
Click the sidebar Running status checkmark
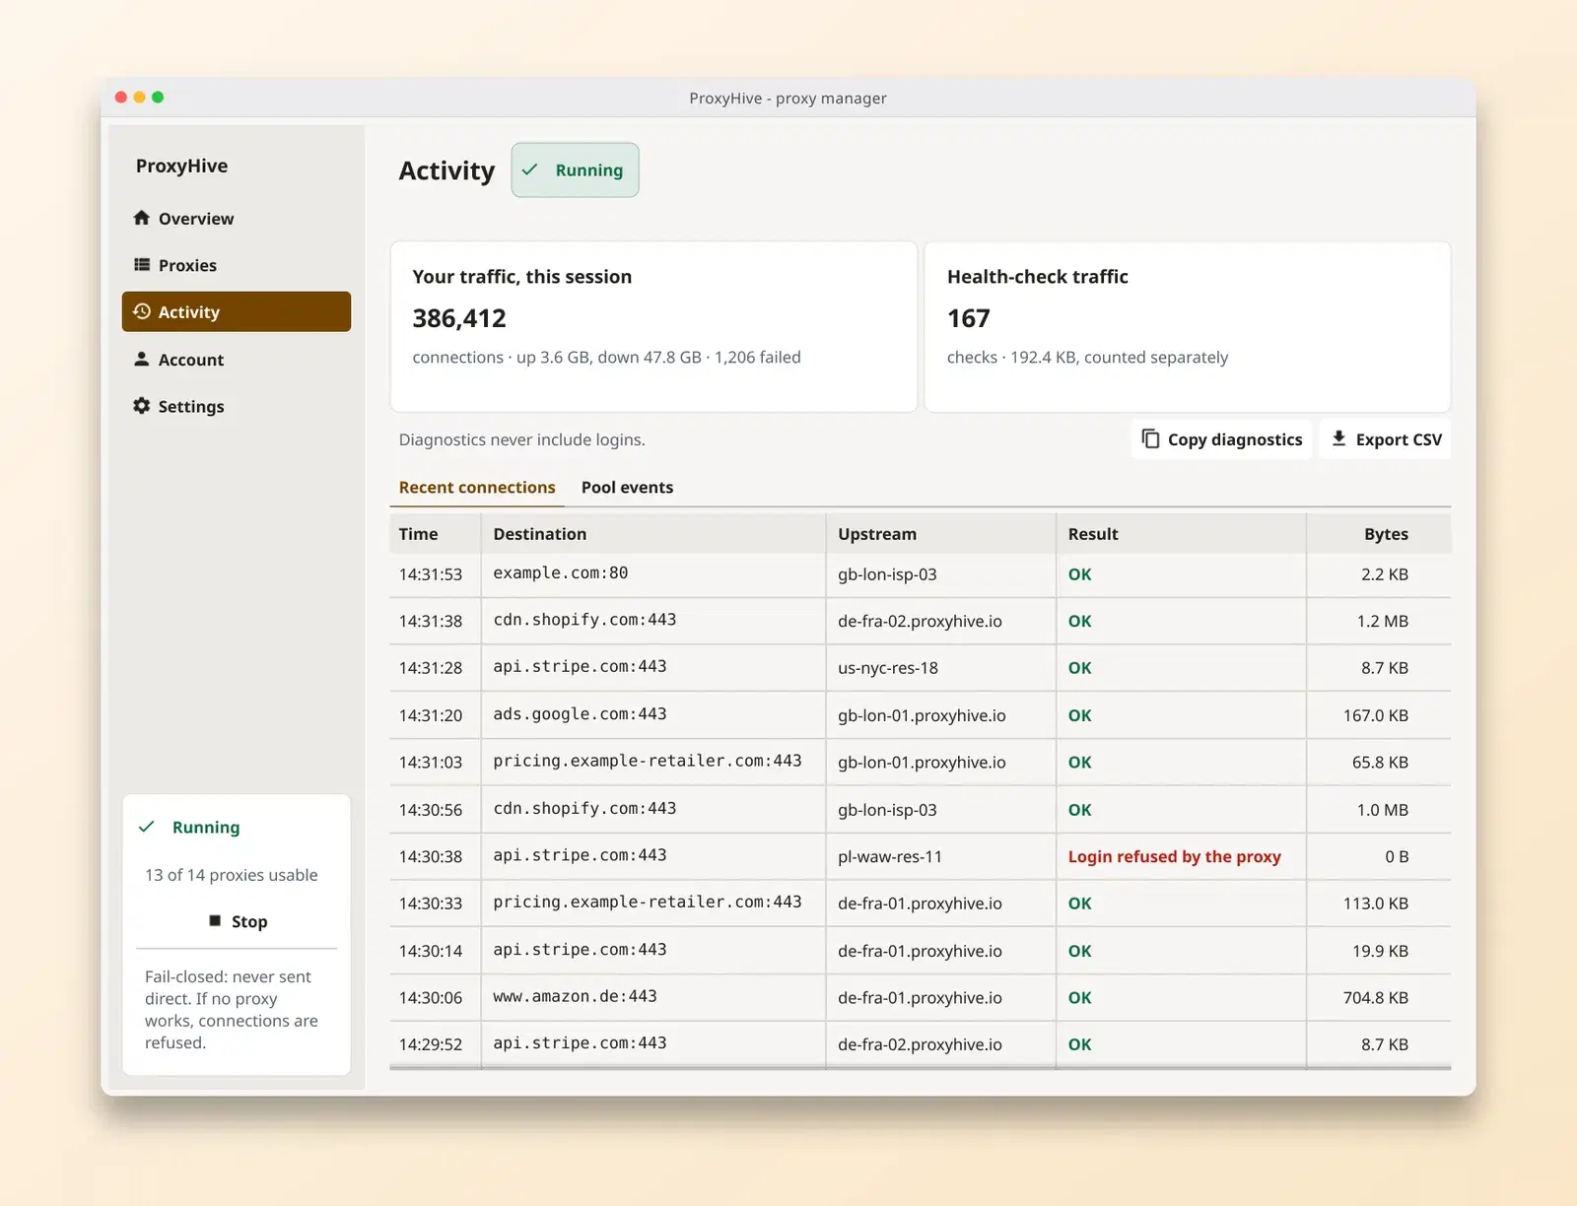pyautogui.click(x=147, y=827)
